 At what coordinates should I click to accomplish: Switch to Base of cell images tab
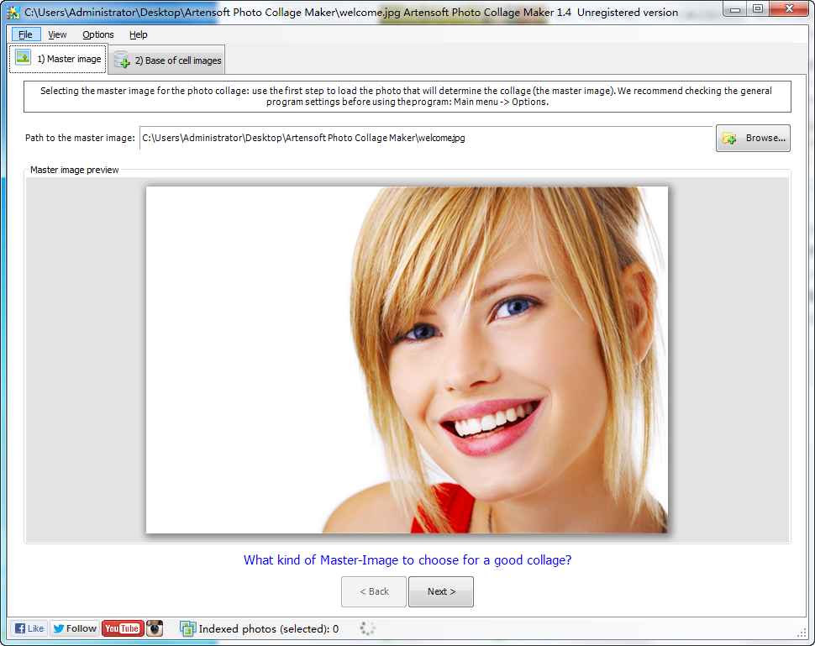tap(167, 60)
